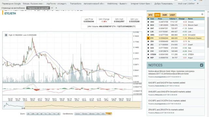The height and width of the screenshot is (117, 209).
Task: Sort markets by Name column
Action: pyautogui.click(x=190, y=19)
